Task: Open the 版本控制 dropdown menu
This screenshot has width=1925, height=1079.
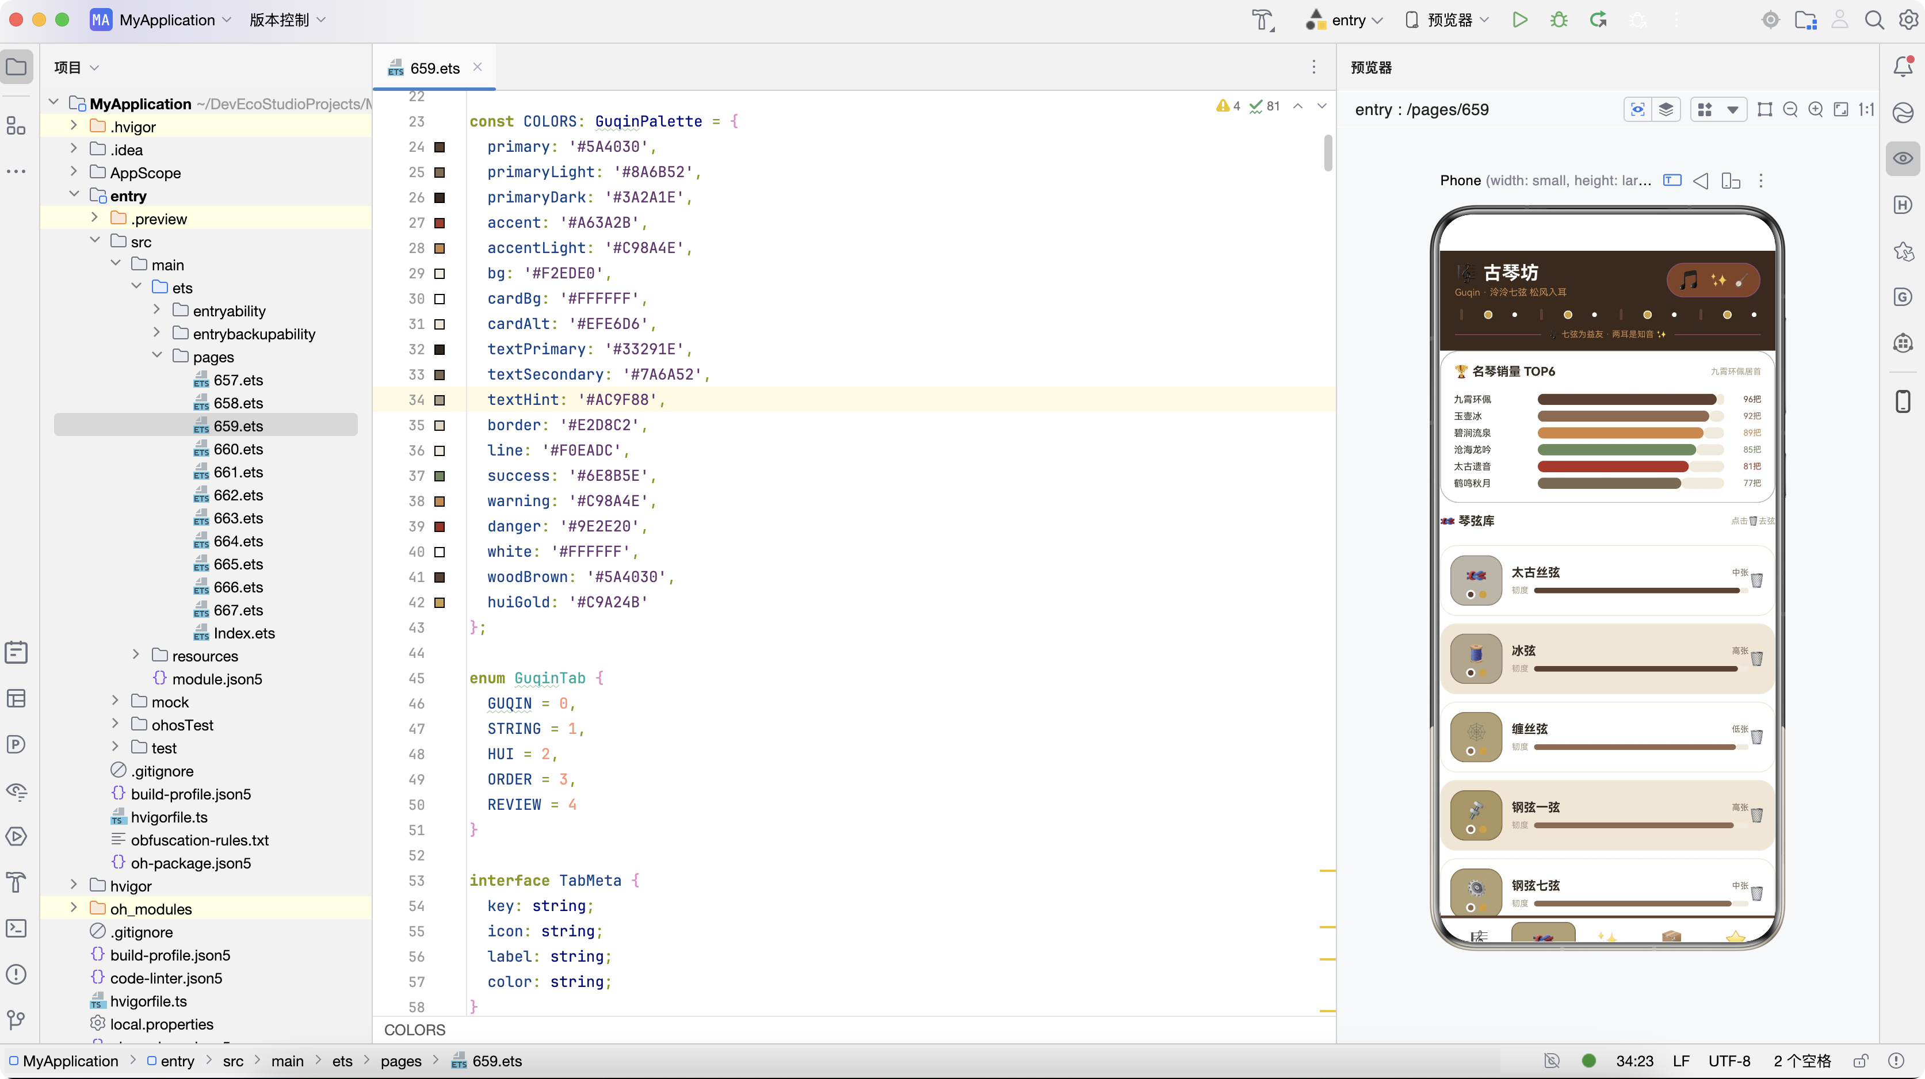Action: (287, 20)
